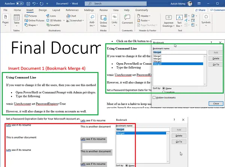Open Customize Quick Access Toolbar arrow
This screenshot has width=225, height=167.
47,4
